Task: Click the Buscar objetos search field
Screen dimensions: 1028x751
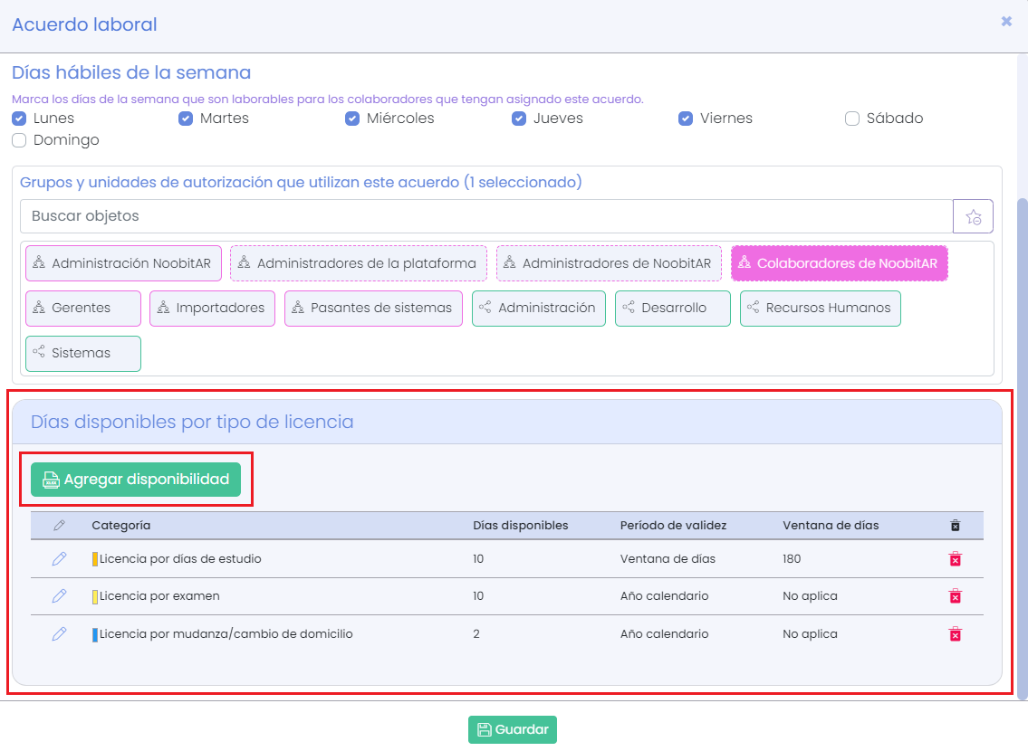Action: pyautogui.click(x=485, y=216)
